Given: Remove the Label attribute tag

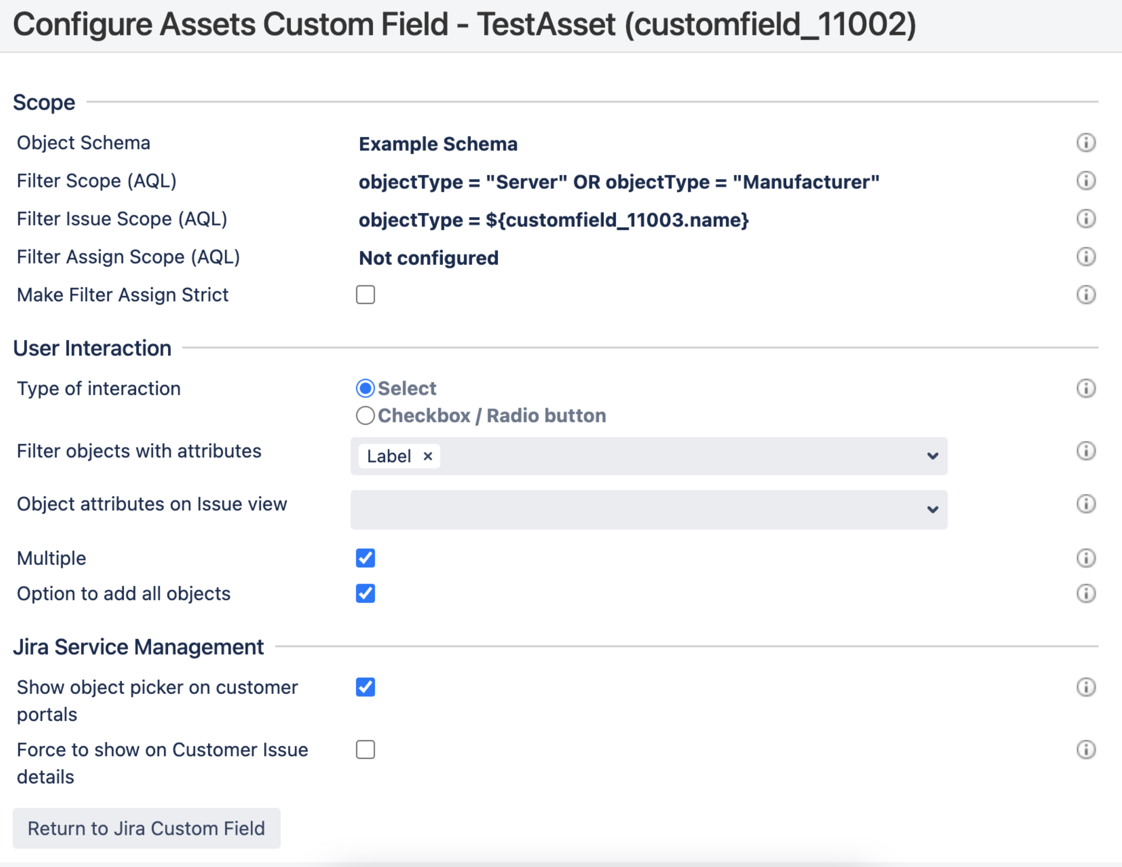Looking at the screenshot, I should click(427, 456).
